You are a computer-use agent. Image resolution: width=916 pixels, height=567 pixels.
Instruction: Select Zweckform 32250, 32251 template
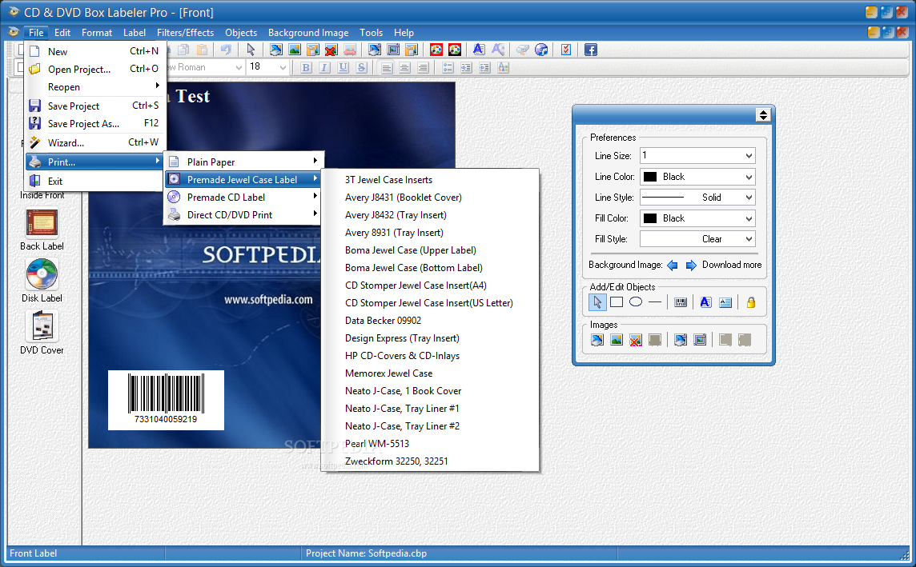tap(431, 461)
